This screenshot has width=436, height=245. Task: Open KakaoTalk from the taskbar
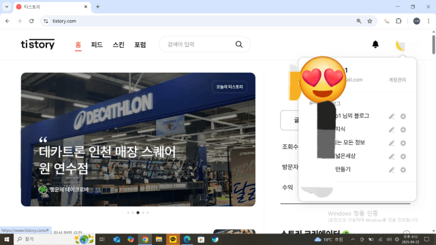pyautogui.click(x=173, y=239)
